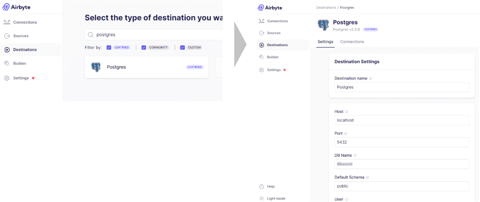
Task: Click the magnifier icon in the search box
Action: 90,35
